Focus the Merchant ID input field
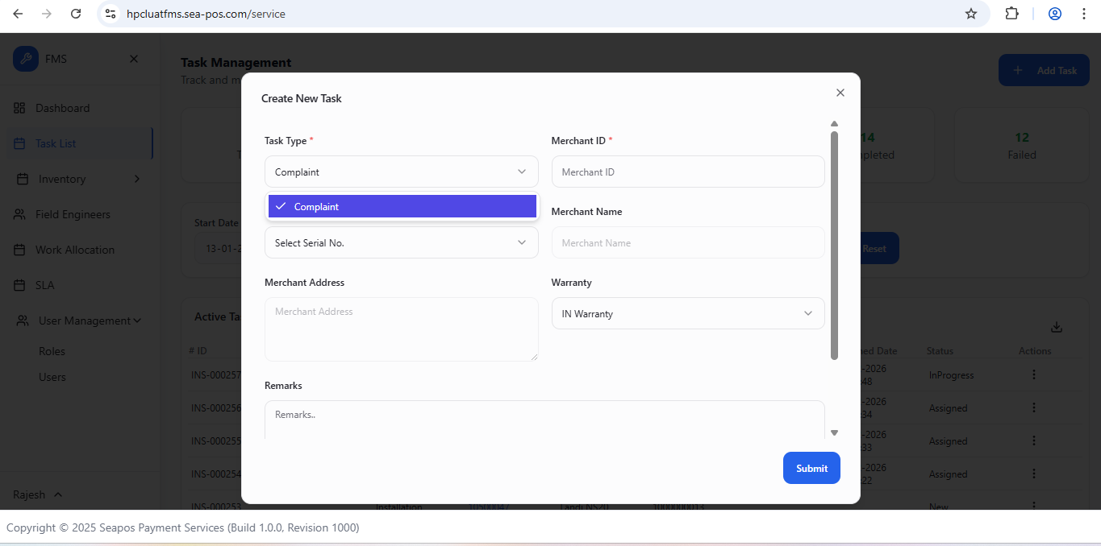This screenshot has height=546, width=1101. (x=687, y=172)
